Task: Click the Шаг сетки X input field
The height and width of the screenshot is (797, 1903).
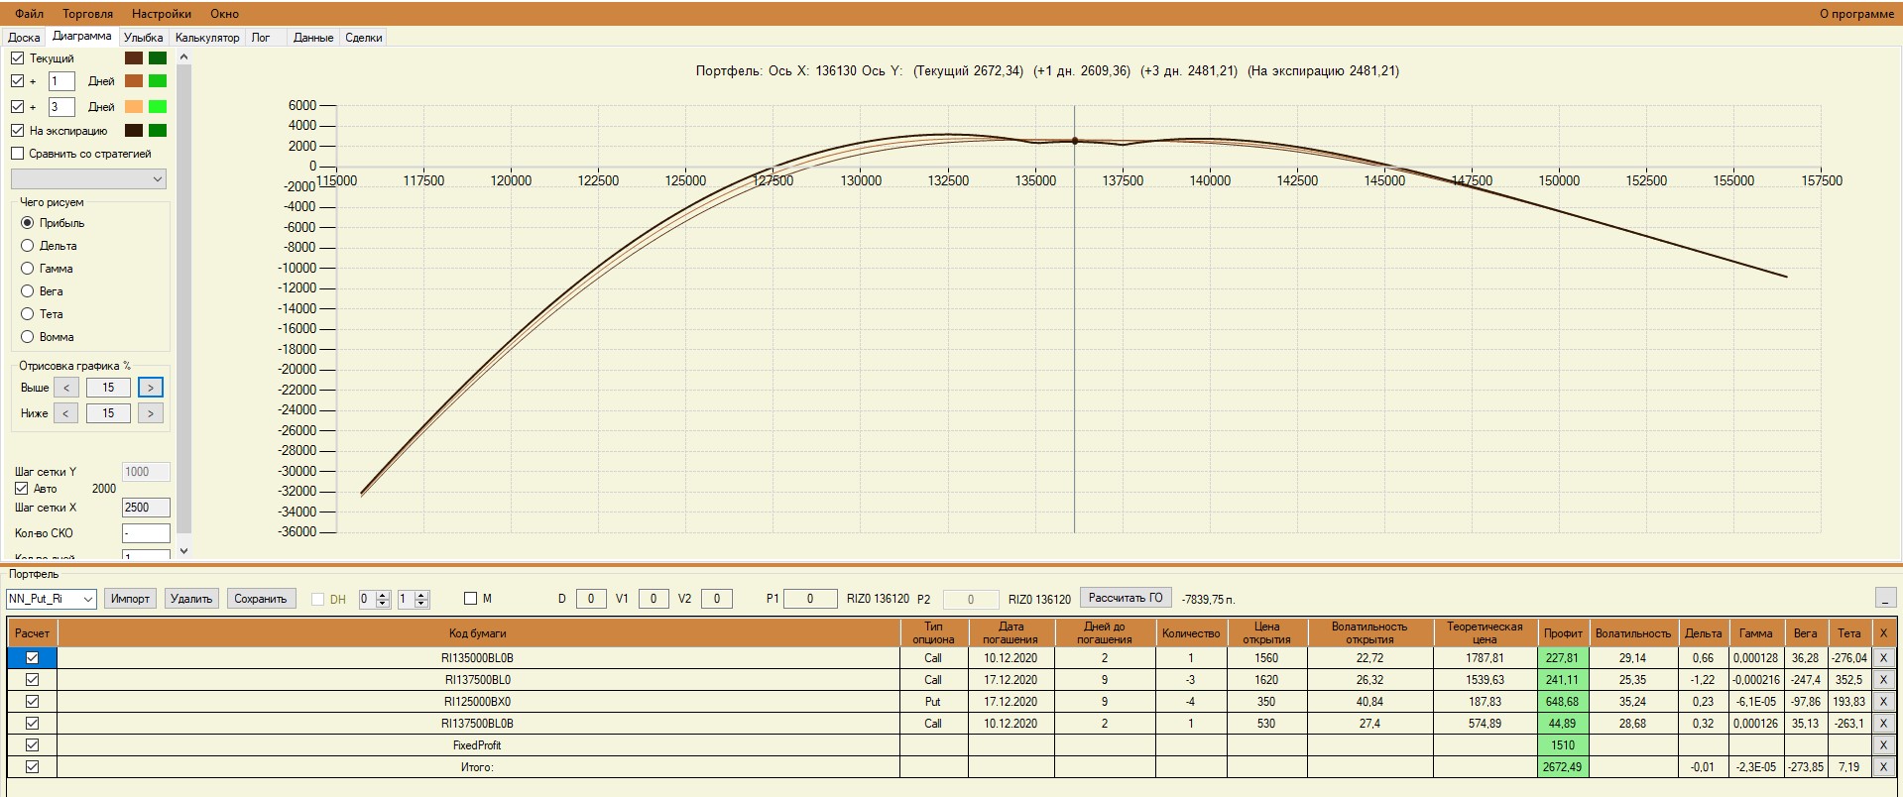Action: 146,508
